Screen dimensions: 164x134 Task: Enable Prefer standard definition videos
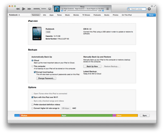32,105
